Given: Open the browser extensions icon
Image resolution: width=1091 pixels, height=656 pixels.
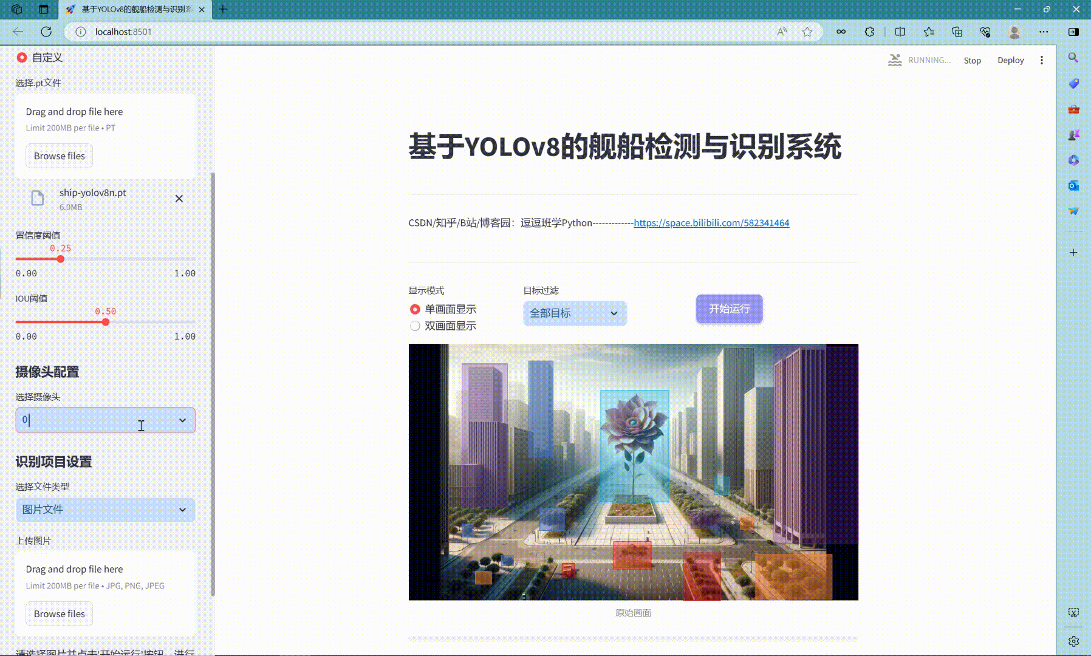Looking at the screenshot, I should (x=869, y=32).
